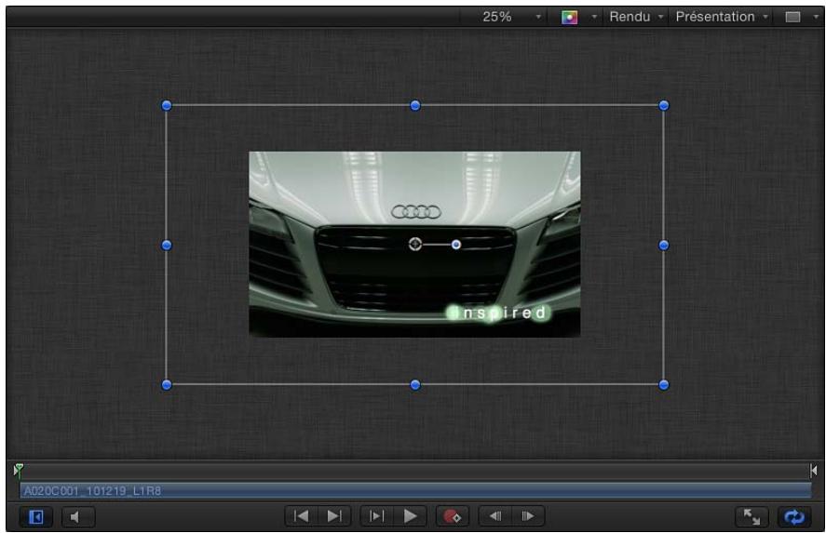Step back to previous frame
This screenshot has width=826, height=533.
pos(495,516)
